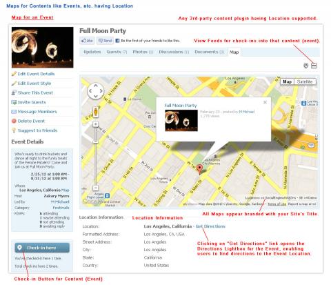Click the check-in feeds view icon
Viewport: 331px width, 285px height.
coord(314,66)
